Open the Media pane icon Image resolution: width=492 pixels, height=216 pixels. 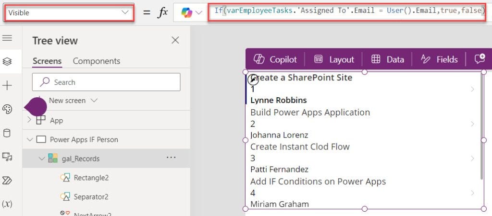[7, 157]
